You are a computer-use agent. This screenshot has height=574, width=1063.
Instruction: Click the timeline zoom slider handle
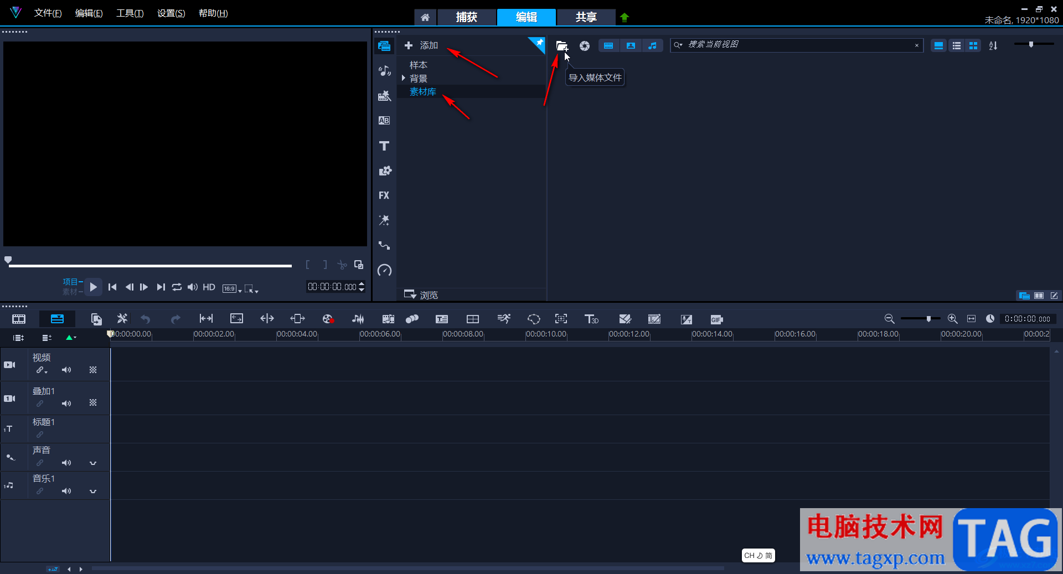point(929,319)
